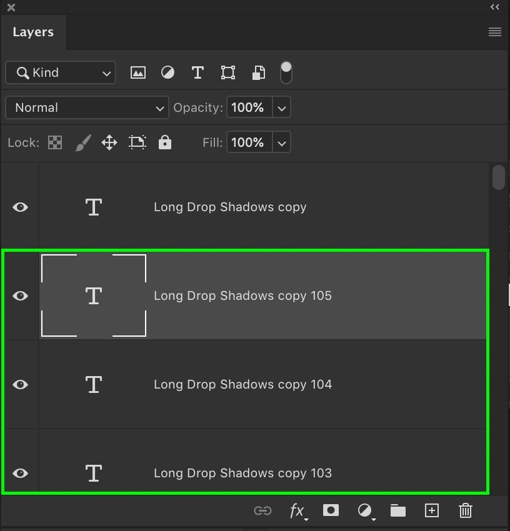Viewport: 510px width, 531px height.
Task: Hide the Long Drop Shadows copy 105 layer
Action: [x=21, y=295]
